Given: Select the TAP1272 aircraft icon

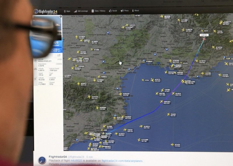Looking at the screenshot, I should click(x=127, y=25).
